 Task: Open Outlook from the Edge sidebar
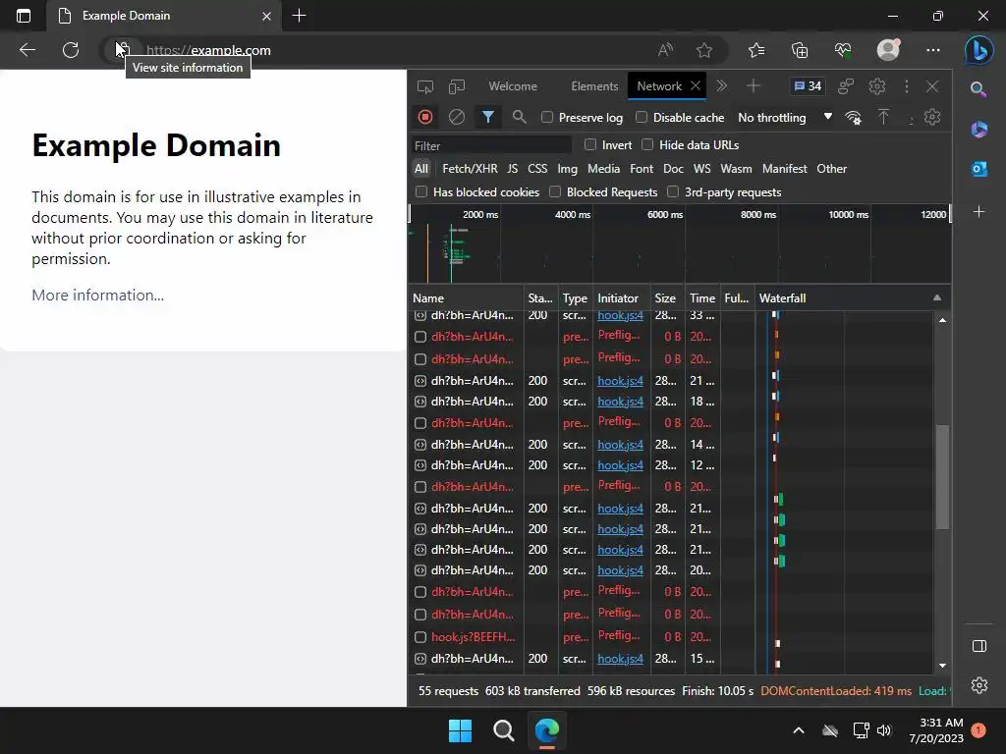click(x=979, y=169)
